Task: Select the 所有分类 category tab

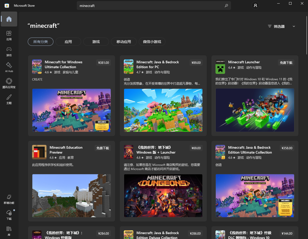Action: (x=41, y=42)
